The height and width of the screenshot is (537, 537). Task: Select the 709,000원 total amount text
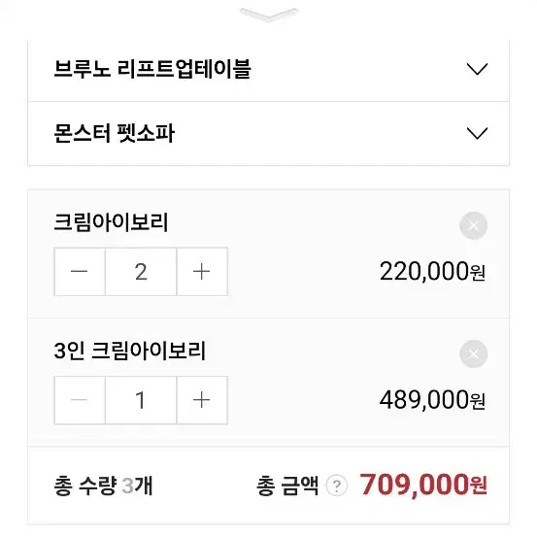423,485
